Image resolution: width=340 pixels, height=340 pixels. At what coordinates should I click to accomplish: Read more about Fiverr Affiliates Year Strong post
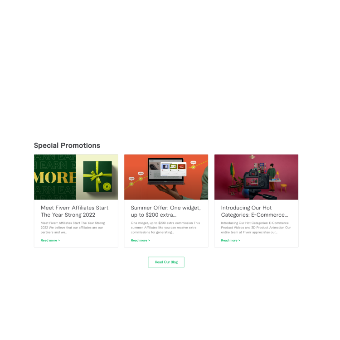point(50,240)
